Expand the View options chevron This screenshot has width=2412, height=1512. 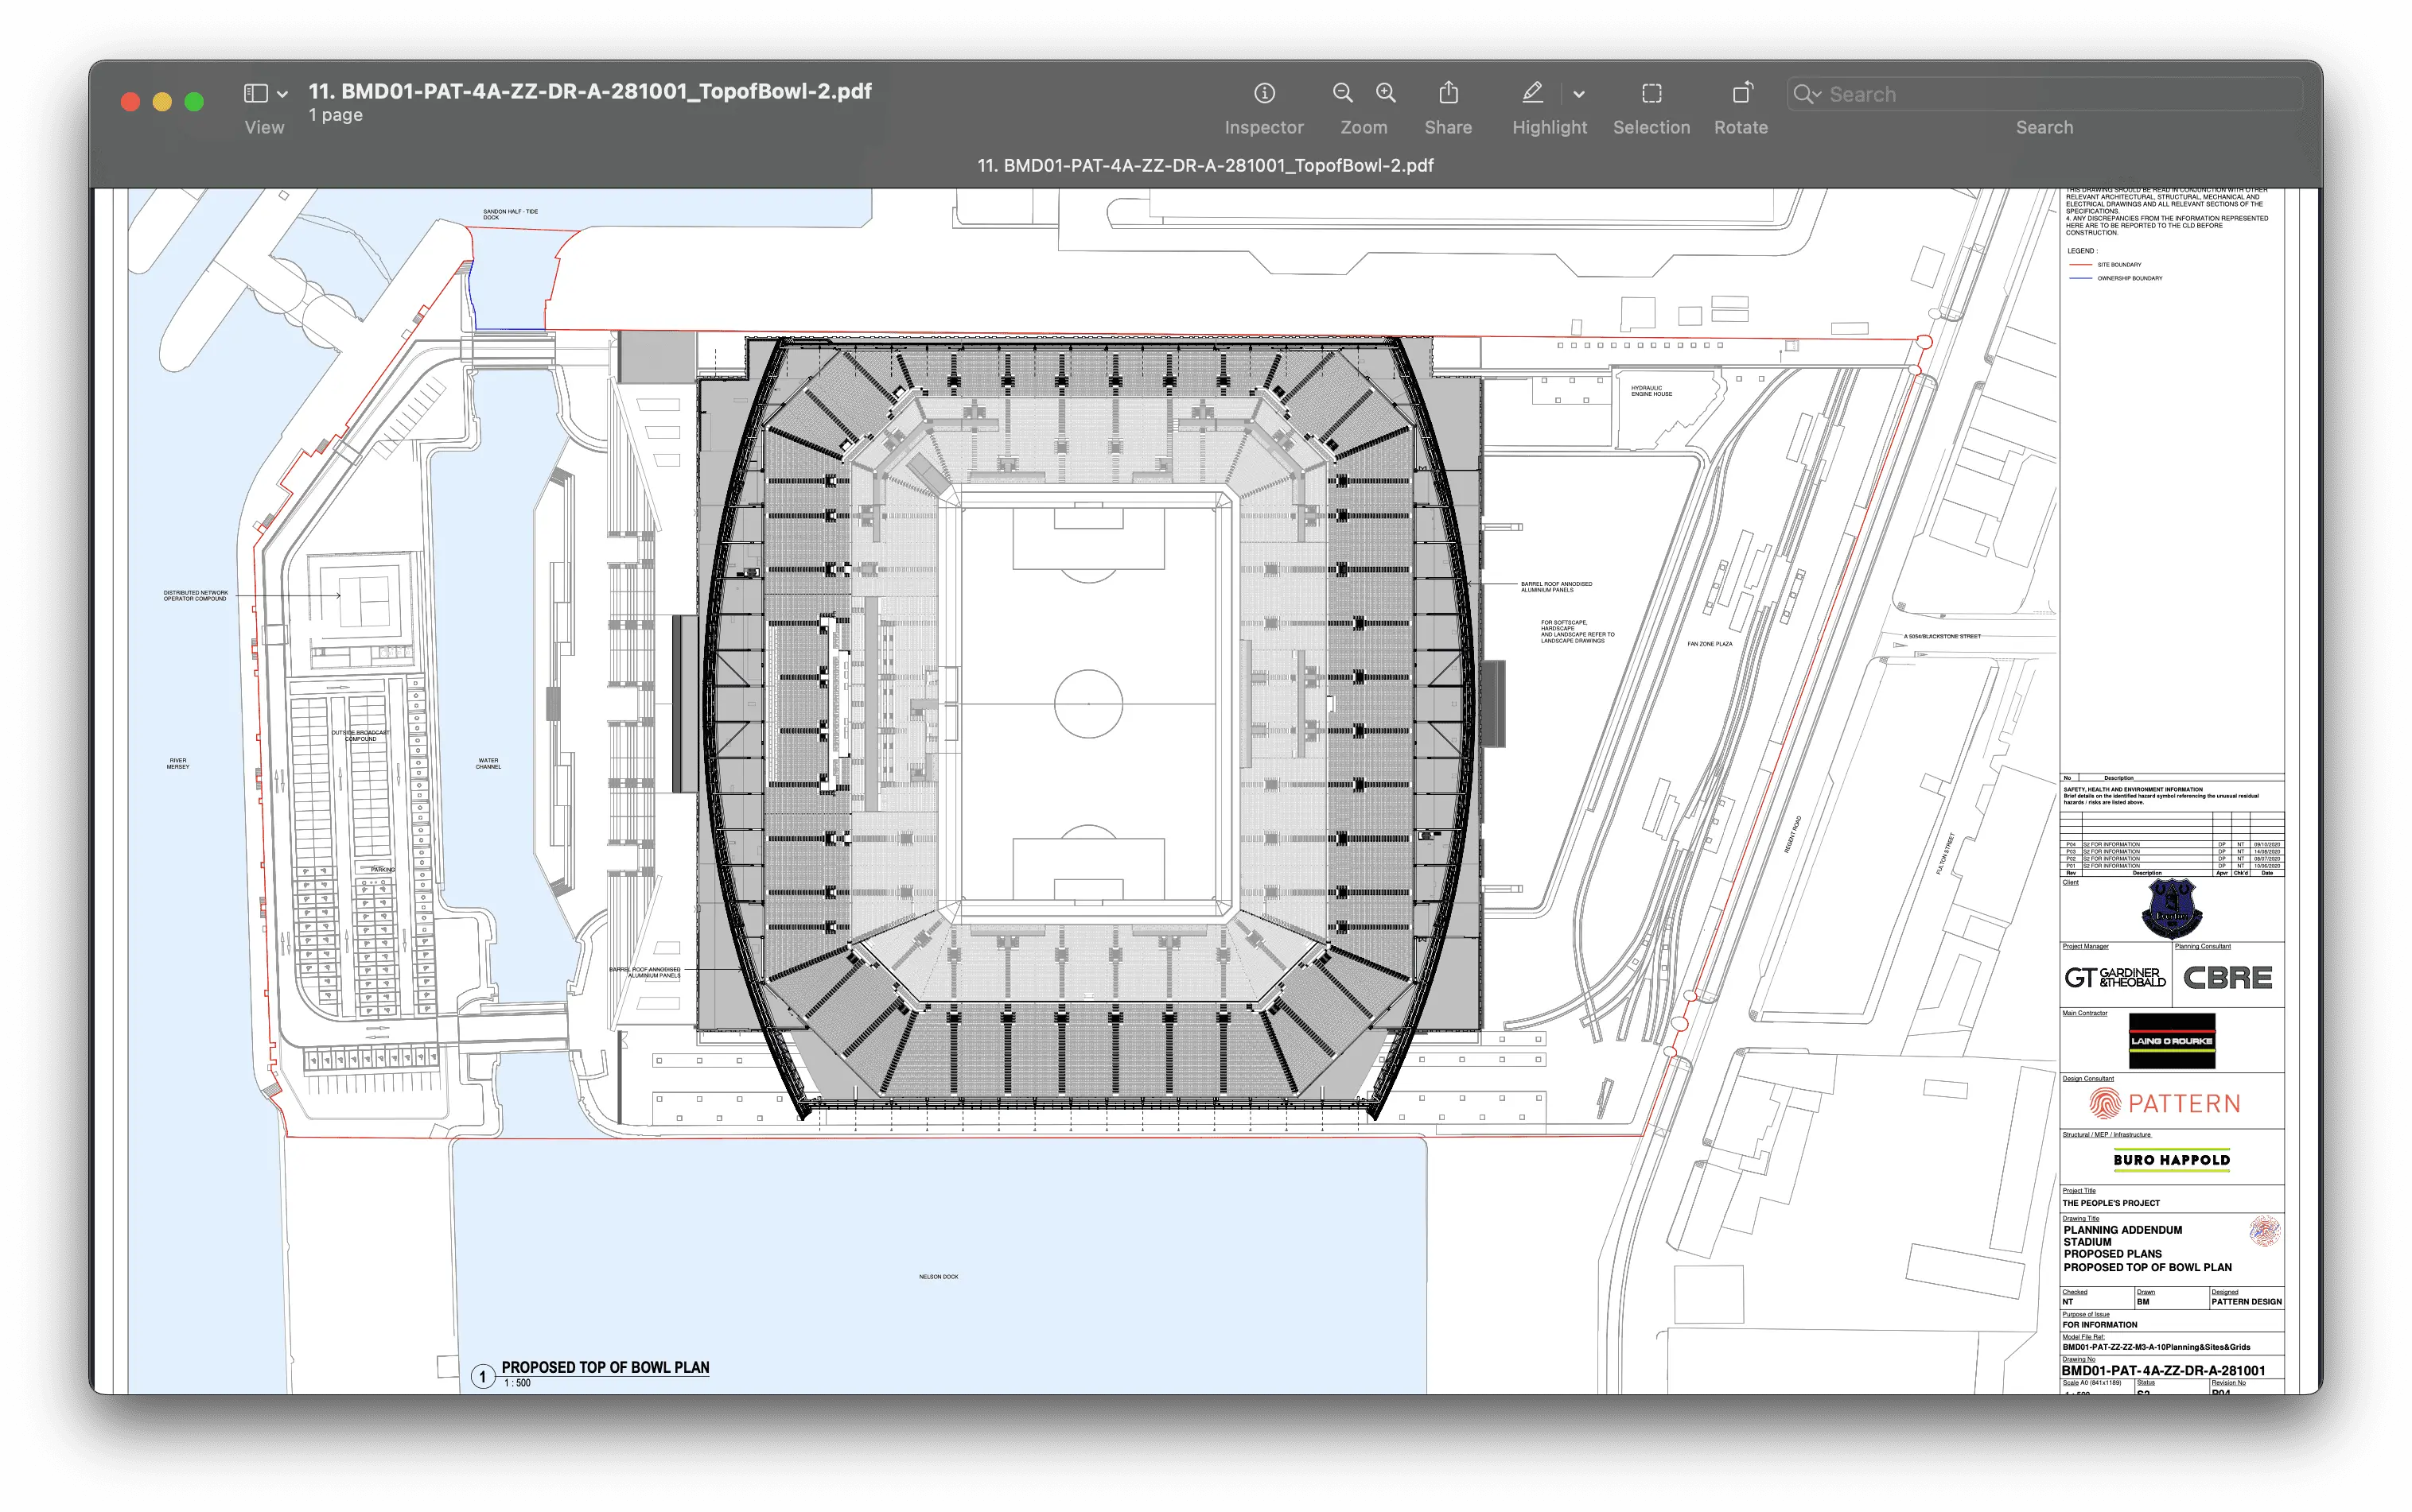coord(283,94)
